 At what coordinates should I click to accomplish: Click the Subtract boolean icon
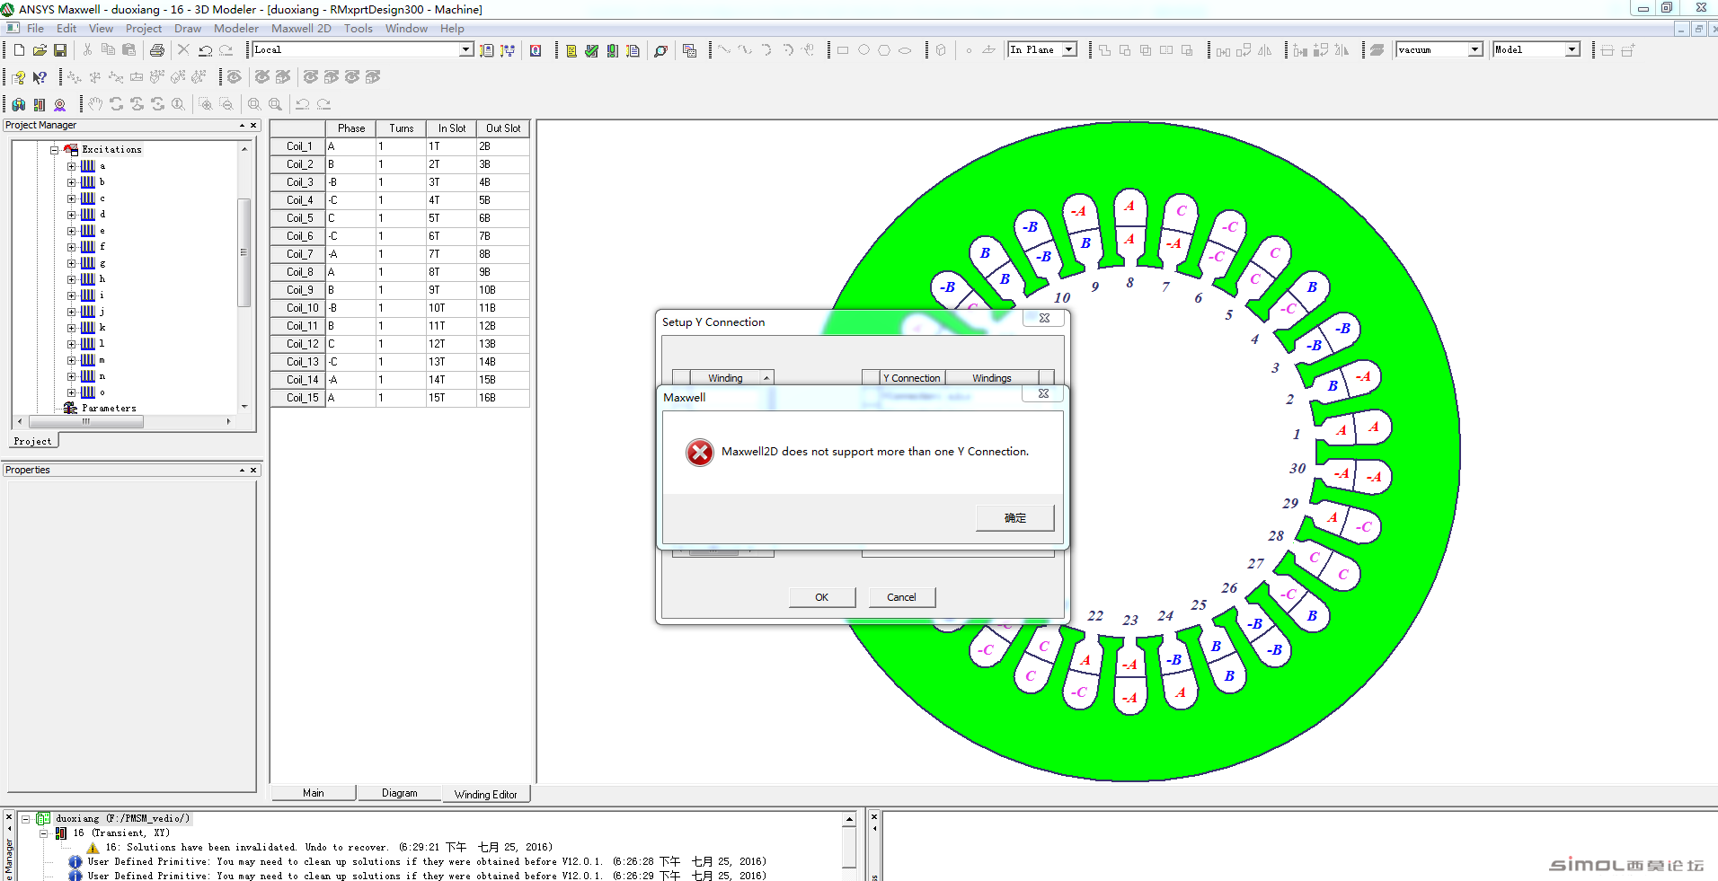(1125, 50)
